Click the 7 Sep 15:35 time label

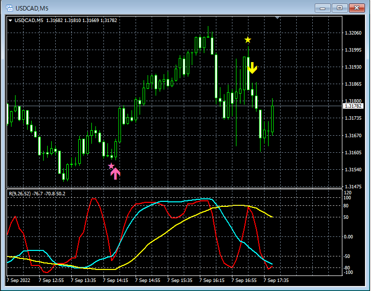pos(180,280)
